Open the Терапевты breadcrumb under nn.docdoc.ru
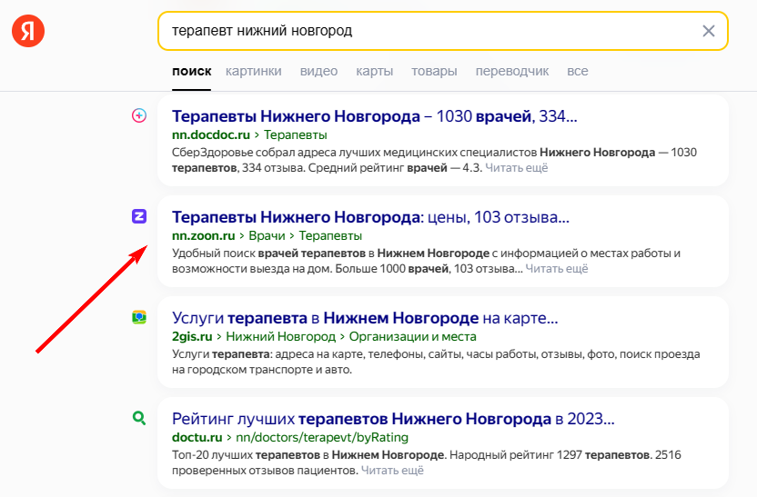The height and width of the screenshot is (497, 757). click(x=296, y=135)
